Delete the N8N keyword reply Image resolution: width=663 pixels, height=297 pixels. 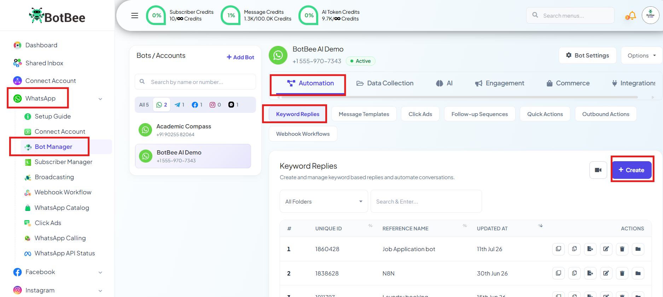point(622,273)
